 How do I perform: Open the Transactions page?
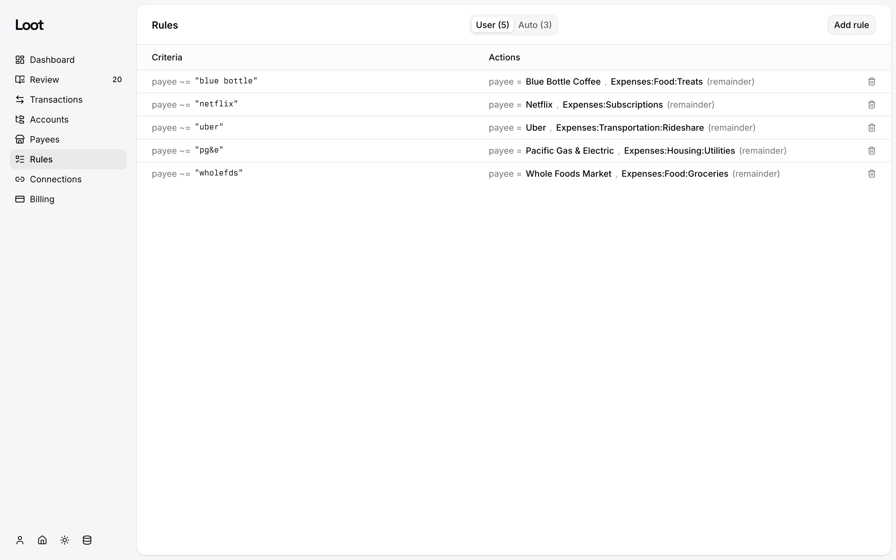click(x=68, y=100)
